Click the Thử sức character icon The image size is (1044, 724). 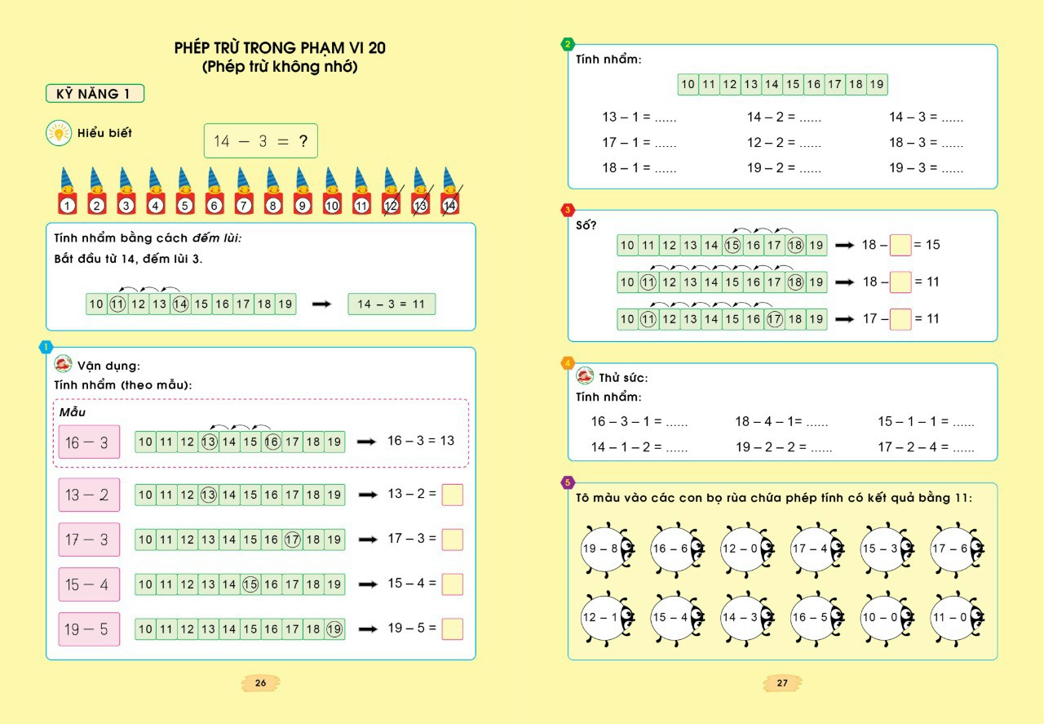pyautogui.click(x=584, y=376)
